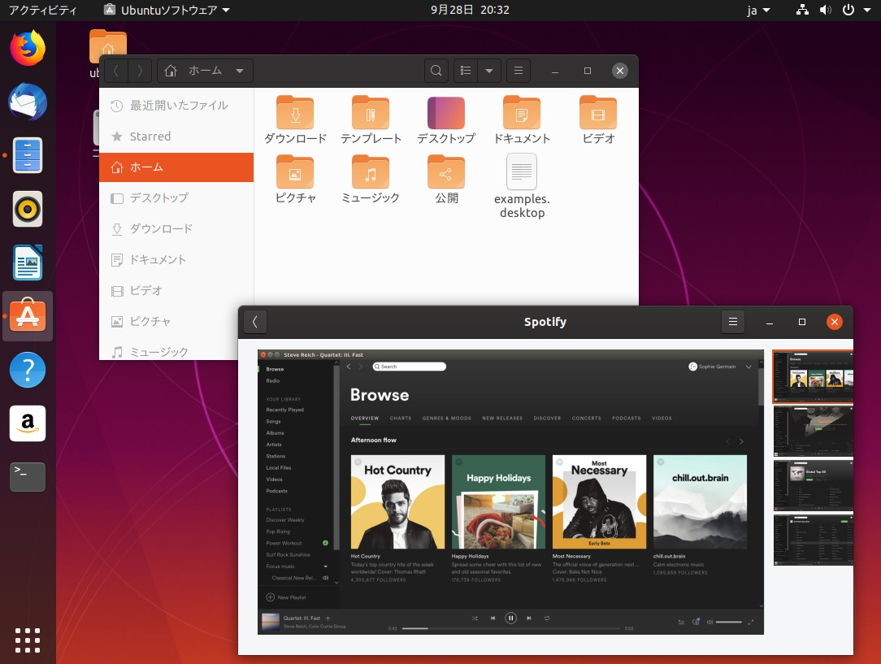This screenshot has height=664, width=881.
Task: Launch the terminal from the dock
Action: 28,477
